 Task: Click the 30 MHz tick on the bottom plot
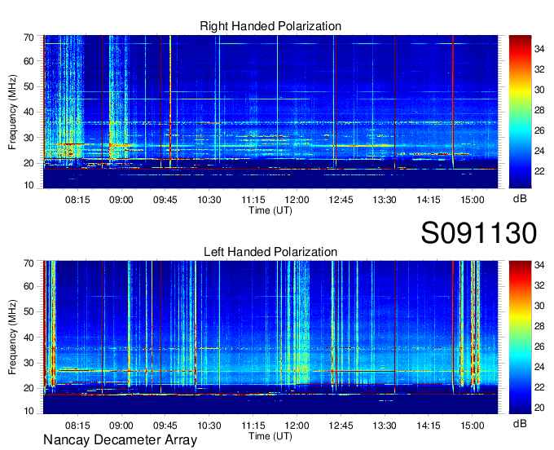(29, 363)
